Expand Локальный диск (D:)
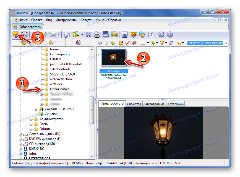Image resolution: width=240 pixels, height=177 pixels. [x=20, y=134]
